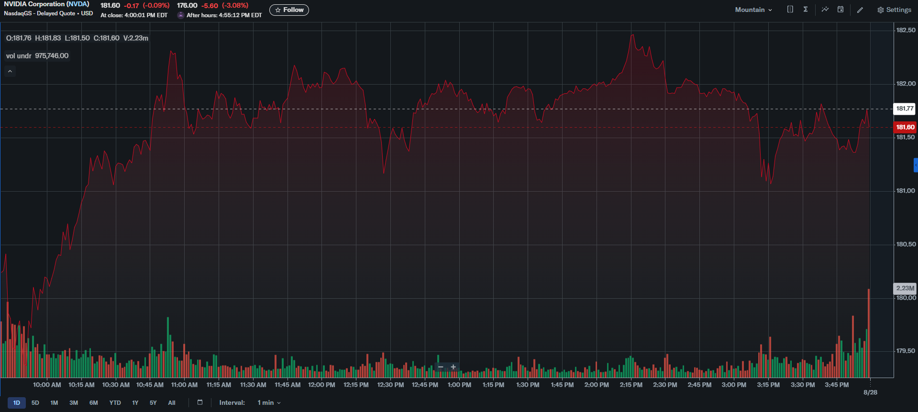This screenshot has width=918, height=412.
Task: Click the 1Y range button
Action: click(x=135, y=403)
